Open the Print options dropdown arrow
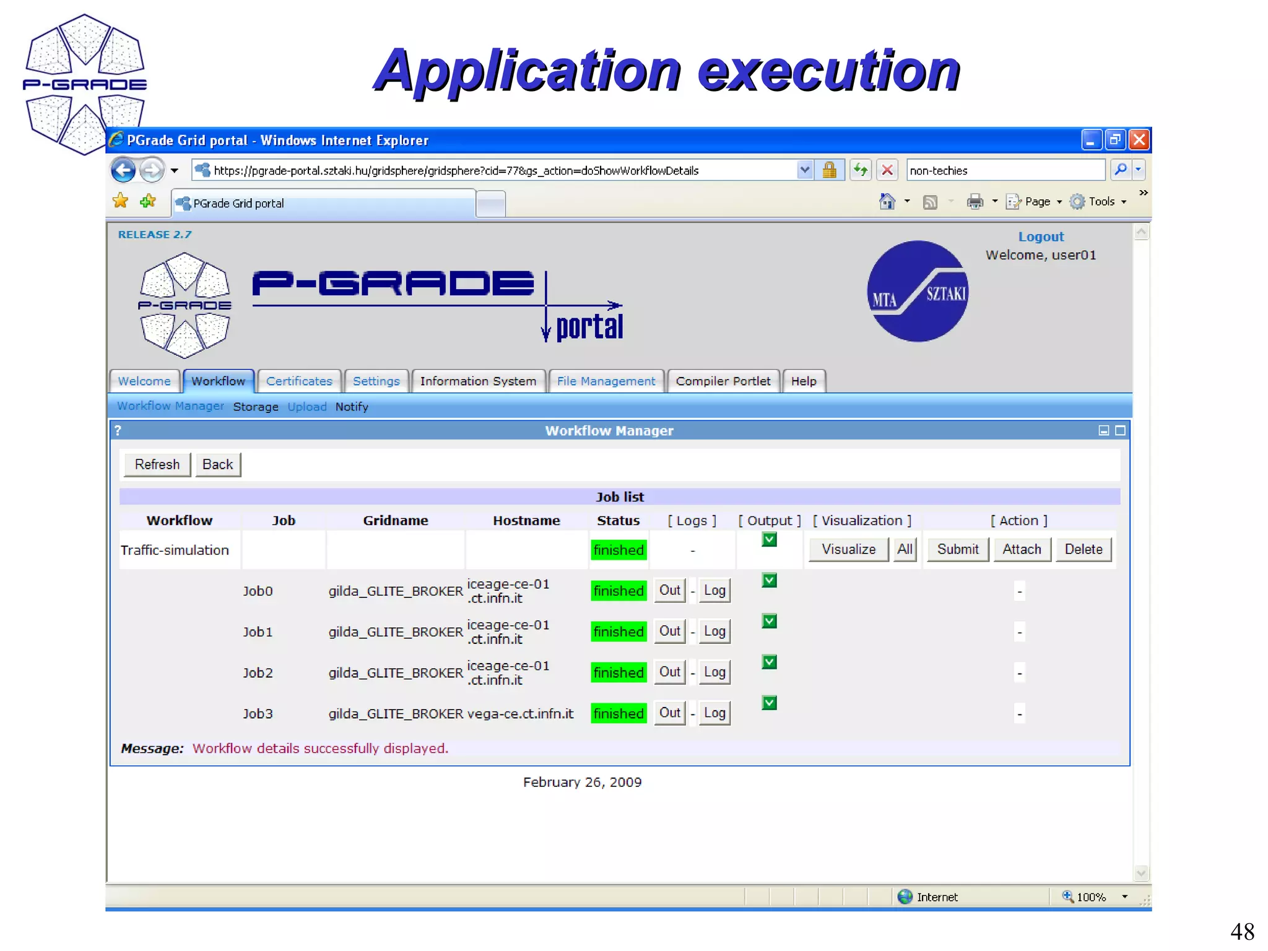The width and height of the screenshot is (1268, 951). 995,201
